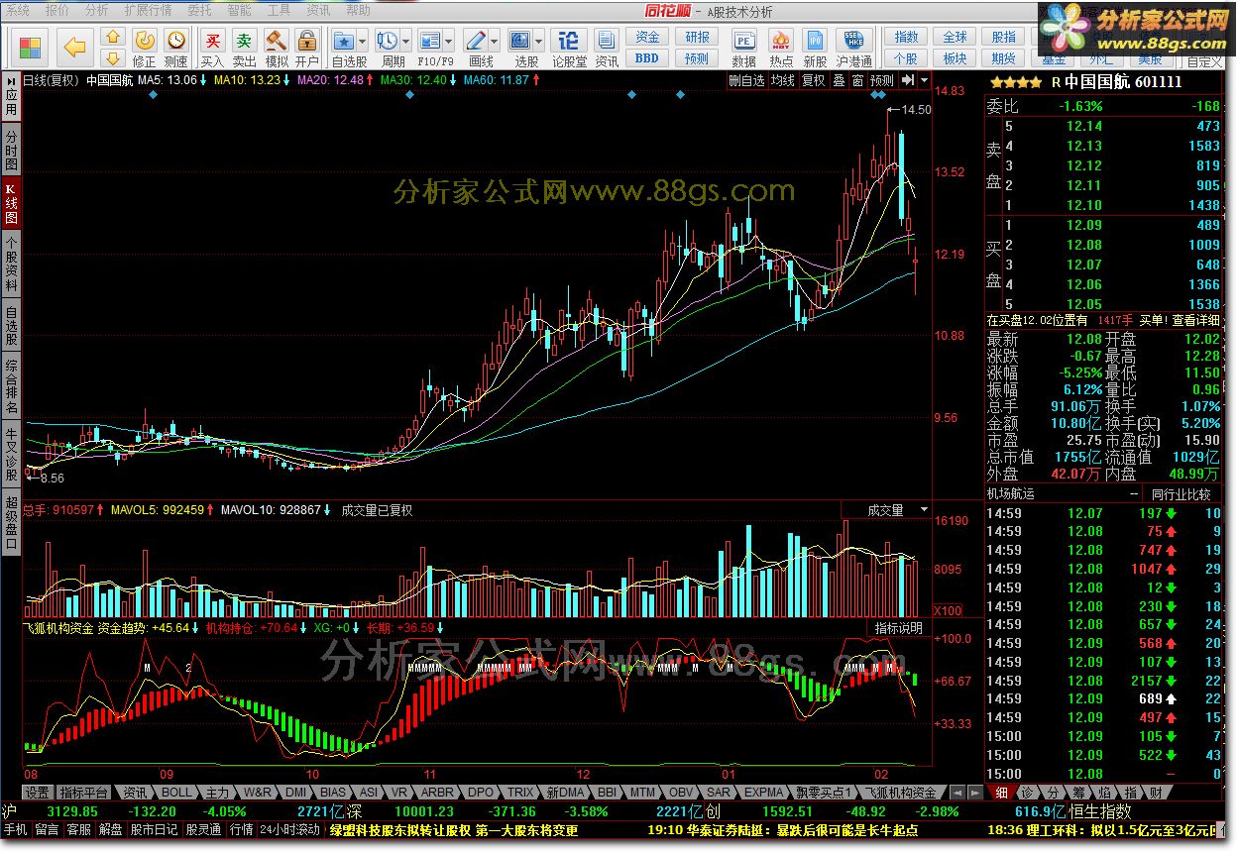Image resolution: width=1238 pixels, height=852 pixels.
Task: Open the 工具 menu
Action: [280, 10]
